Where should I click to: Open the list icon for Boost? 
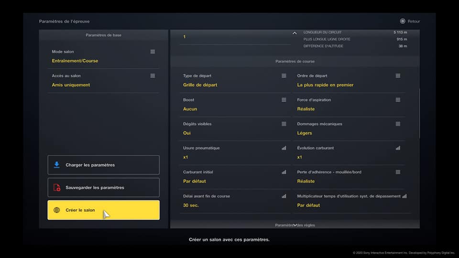click(284, 100)
